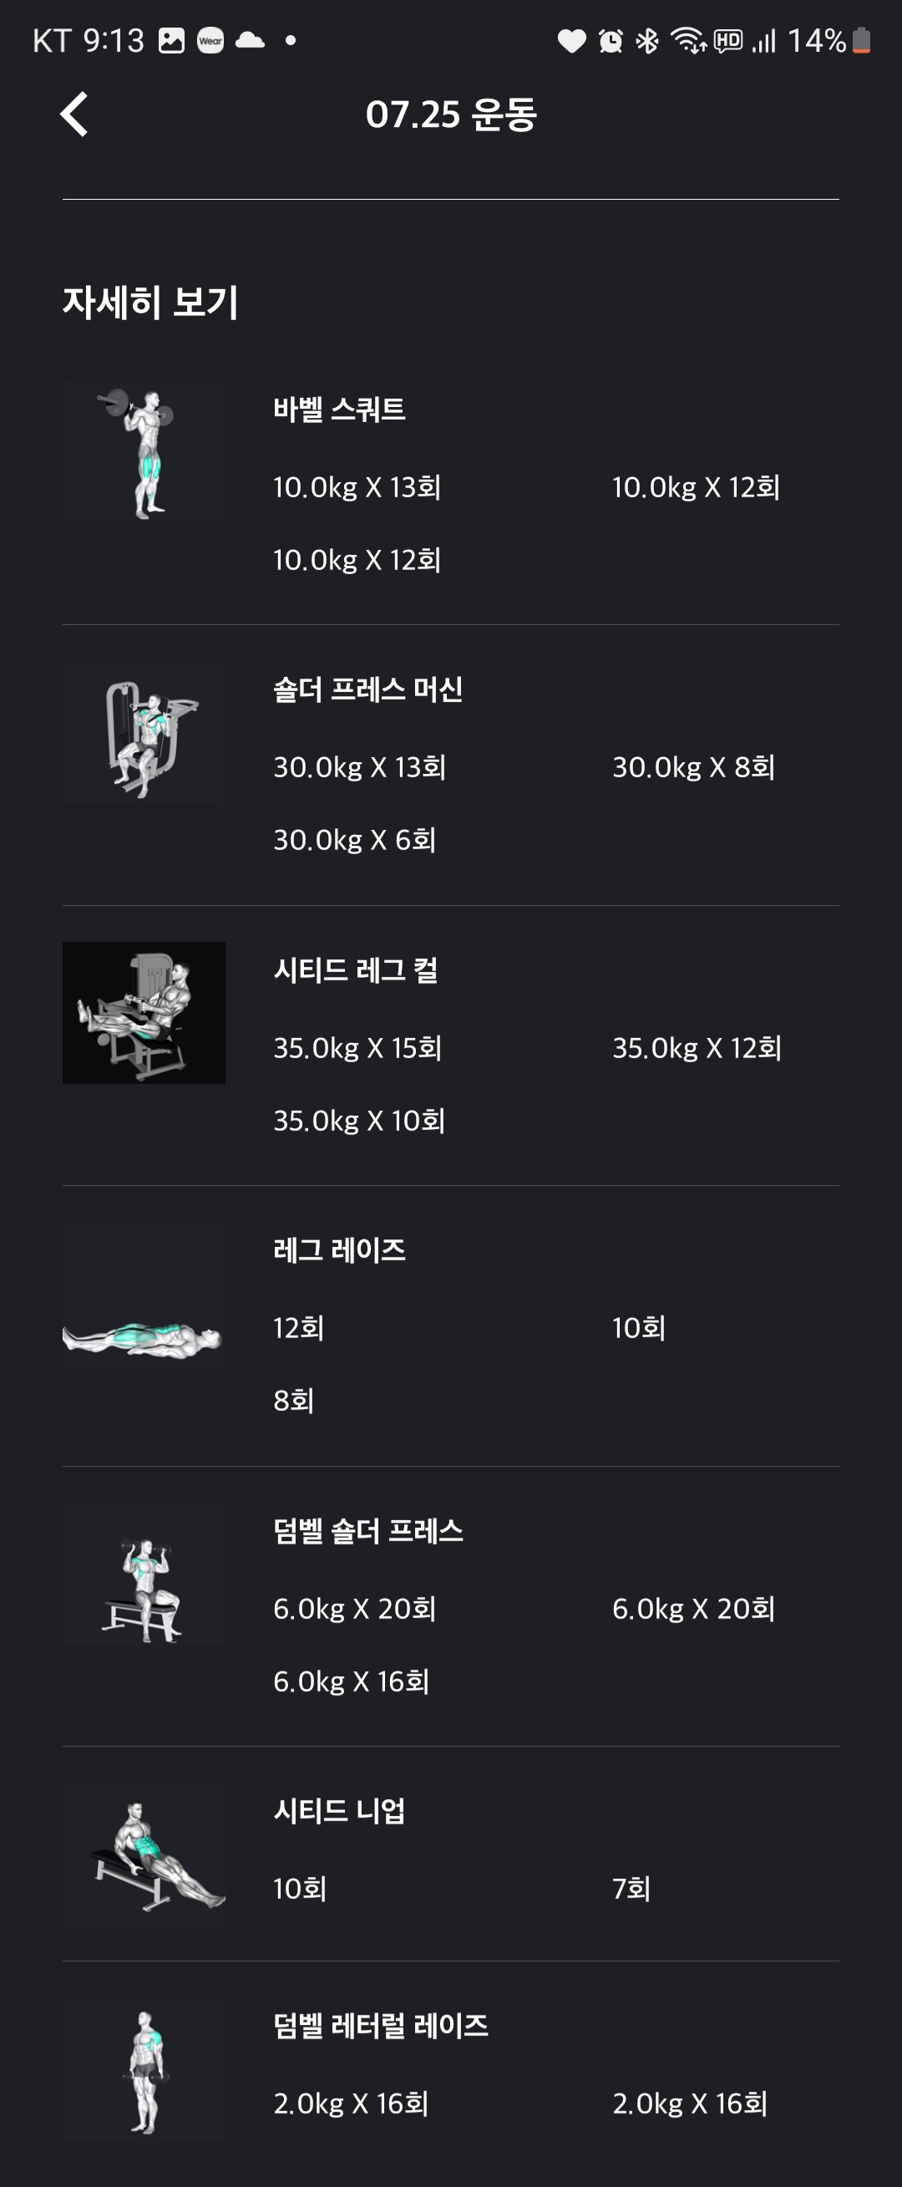The image size is (902, 2187).
Task: Select the 바벨 스쿼트 exercise title
Action: coord(338,409)
